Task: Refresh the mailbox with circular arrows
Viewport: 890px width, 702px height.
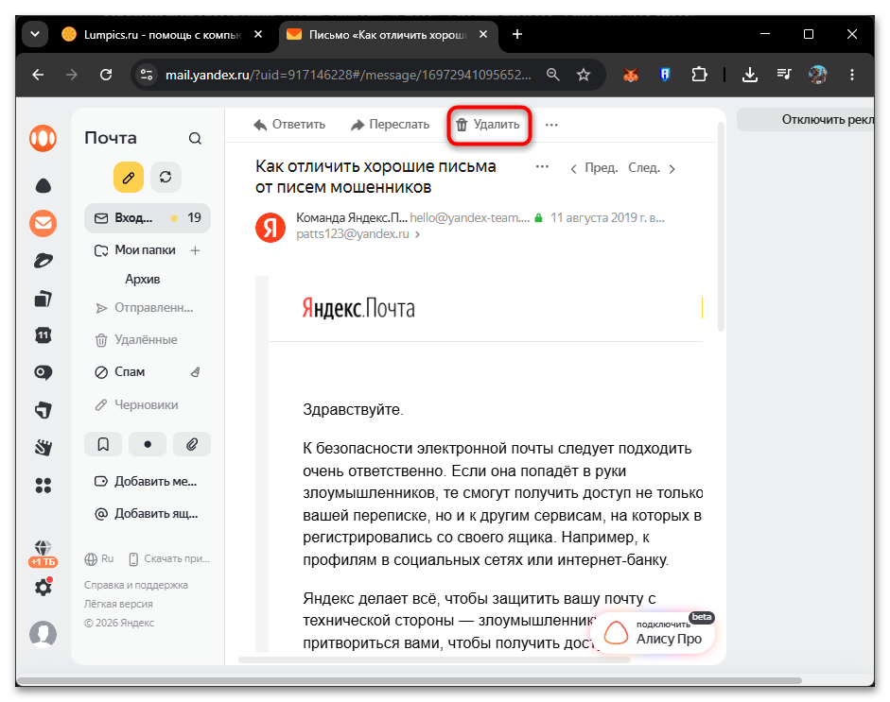Action: [166, 178]
